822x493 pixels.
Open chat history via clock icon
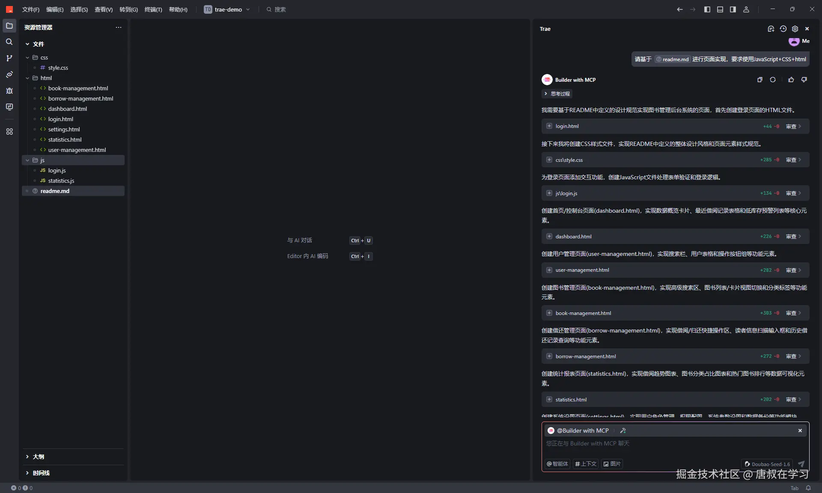point(783,29)
